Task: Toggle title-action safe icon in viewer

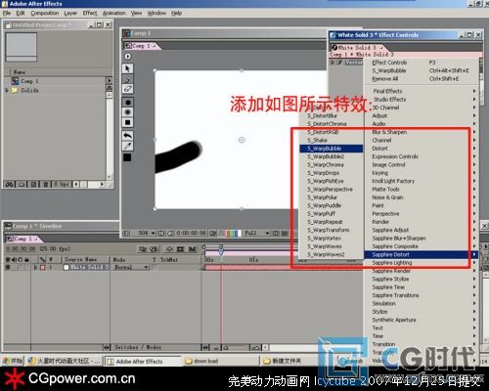Action: (x=161, y=233)
